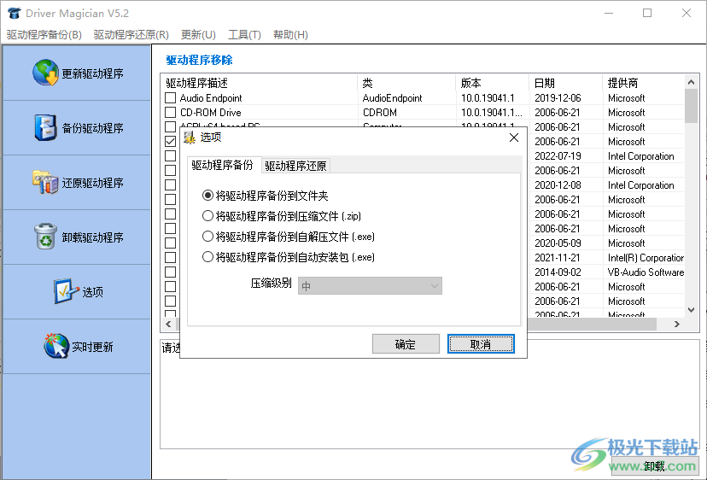Image resolution: width=707 pixels, height=480 pixels.
Task: Click the VB-Audio Software provider cell
Action: tap(646, 272)
